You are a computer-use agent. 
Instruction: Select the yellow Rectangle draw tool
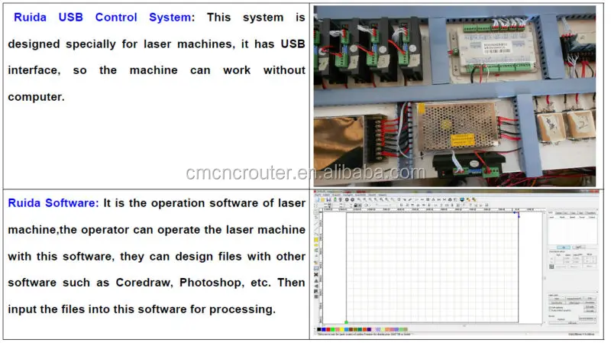316,240
